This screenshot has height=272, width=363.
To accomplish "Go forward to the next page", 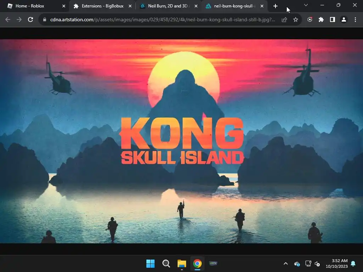I will click(19, 20).
